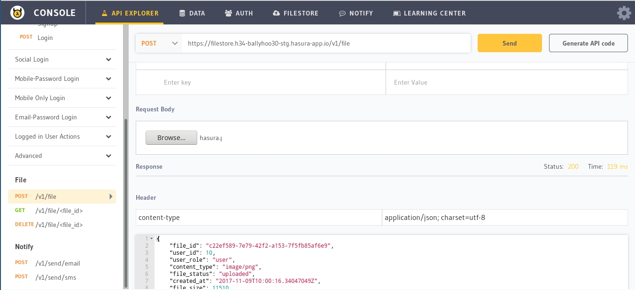Viewport: 635px width, 290px height.
Task: Click the CONSOLE title text
Action: [x=55, y=13]
